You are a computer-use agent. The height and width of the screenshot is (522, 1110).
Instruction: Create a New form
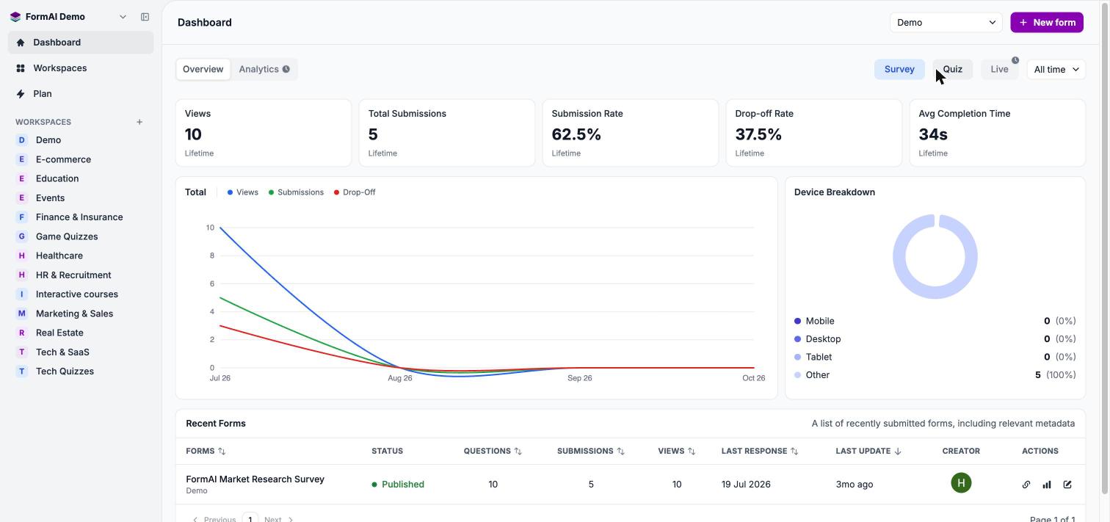(x=1047, y=22)
